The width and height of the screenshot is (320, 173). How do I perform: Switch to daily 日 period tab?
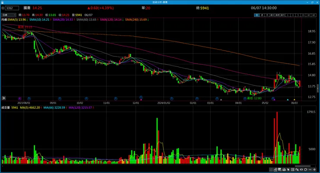tap(256, 15)
